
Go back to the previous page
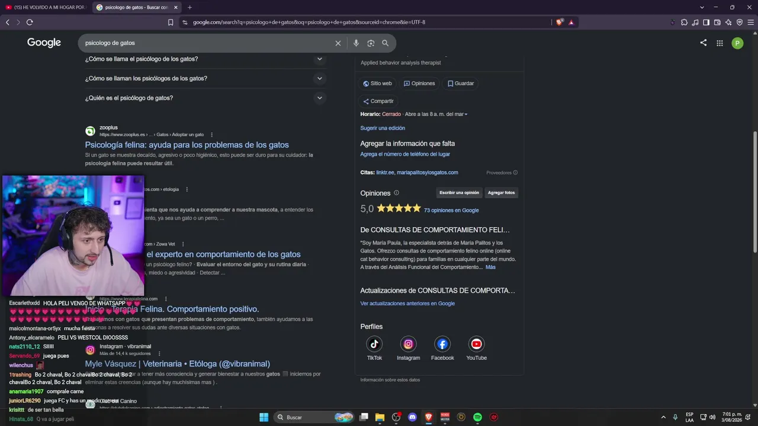click(x=8, y=22)
